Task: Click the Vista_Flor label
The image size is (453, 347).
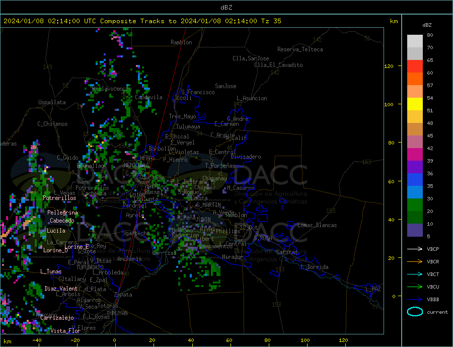Action: pyautogui.click(x=65, y=331)
